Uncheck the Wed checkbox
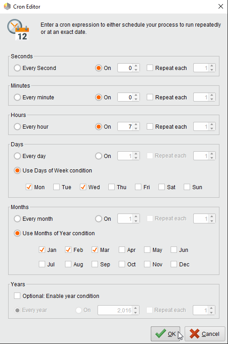 [83, 187]
